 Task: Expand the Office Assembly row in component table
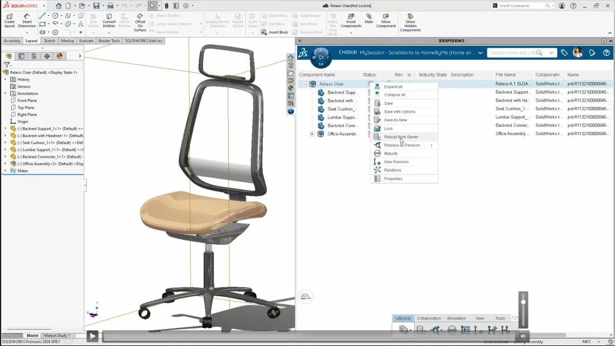tap(312, 134)
